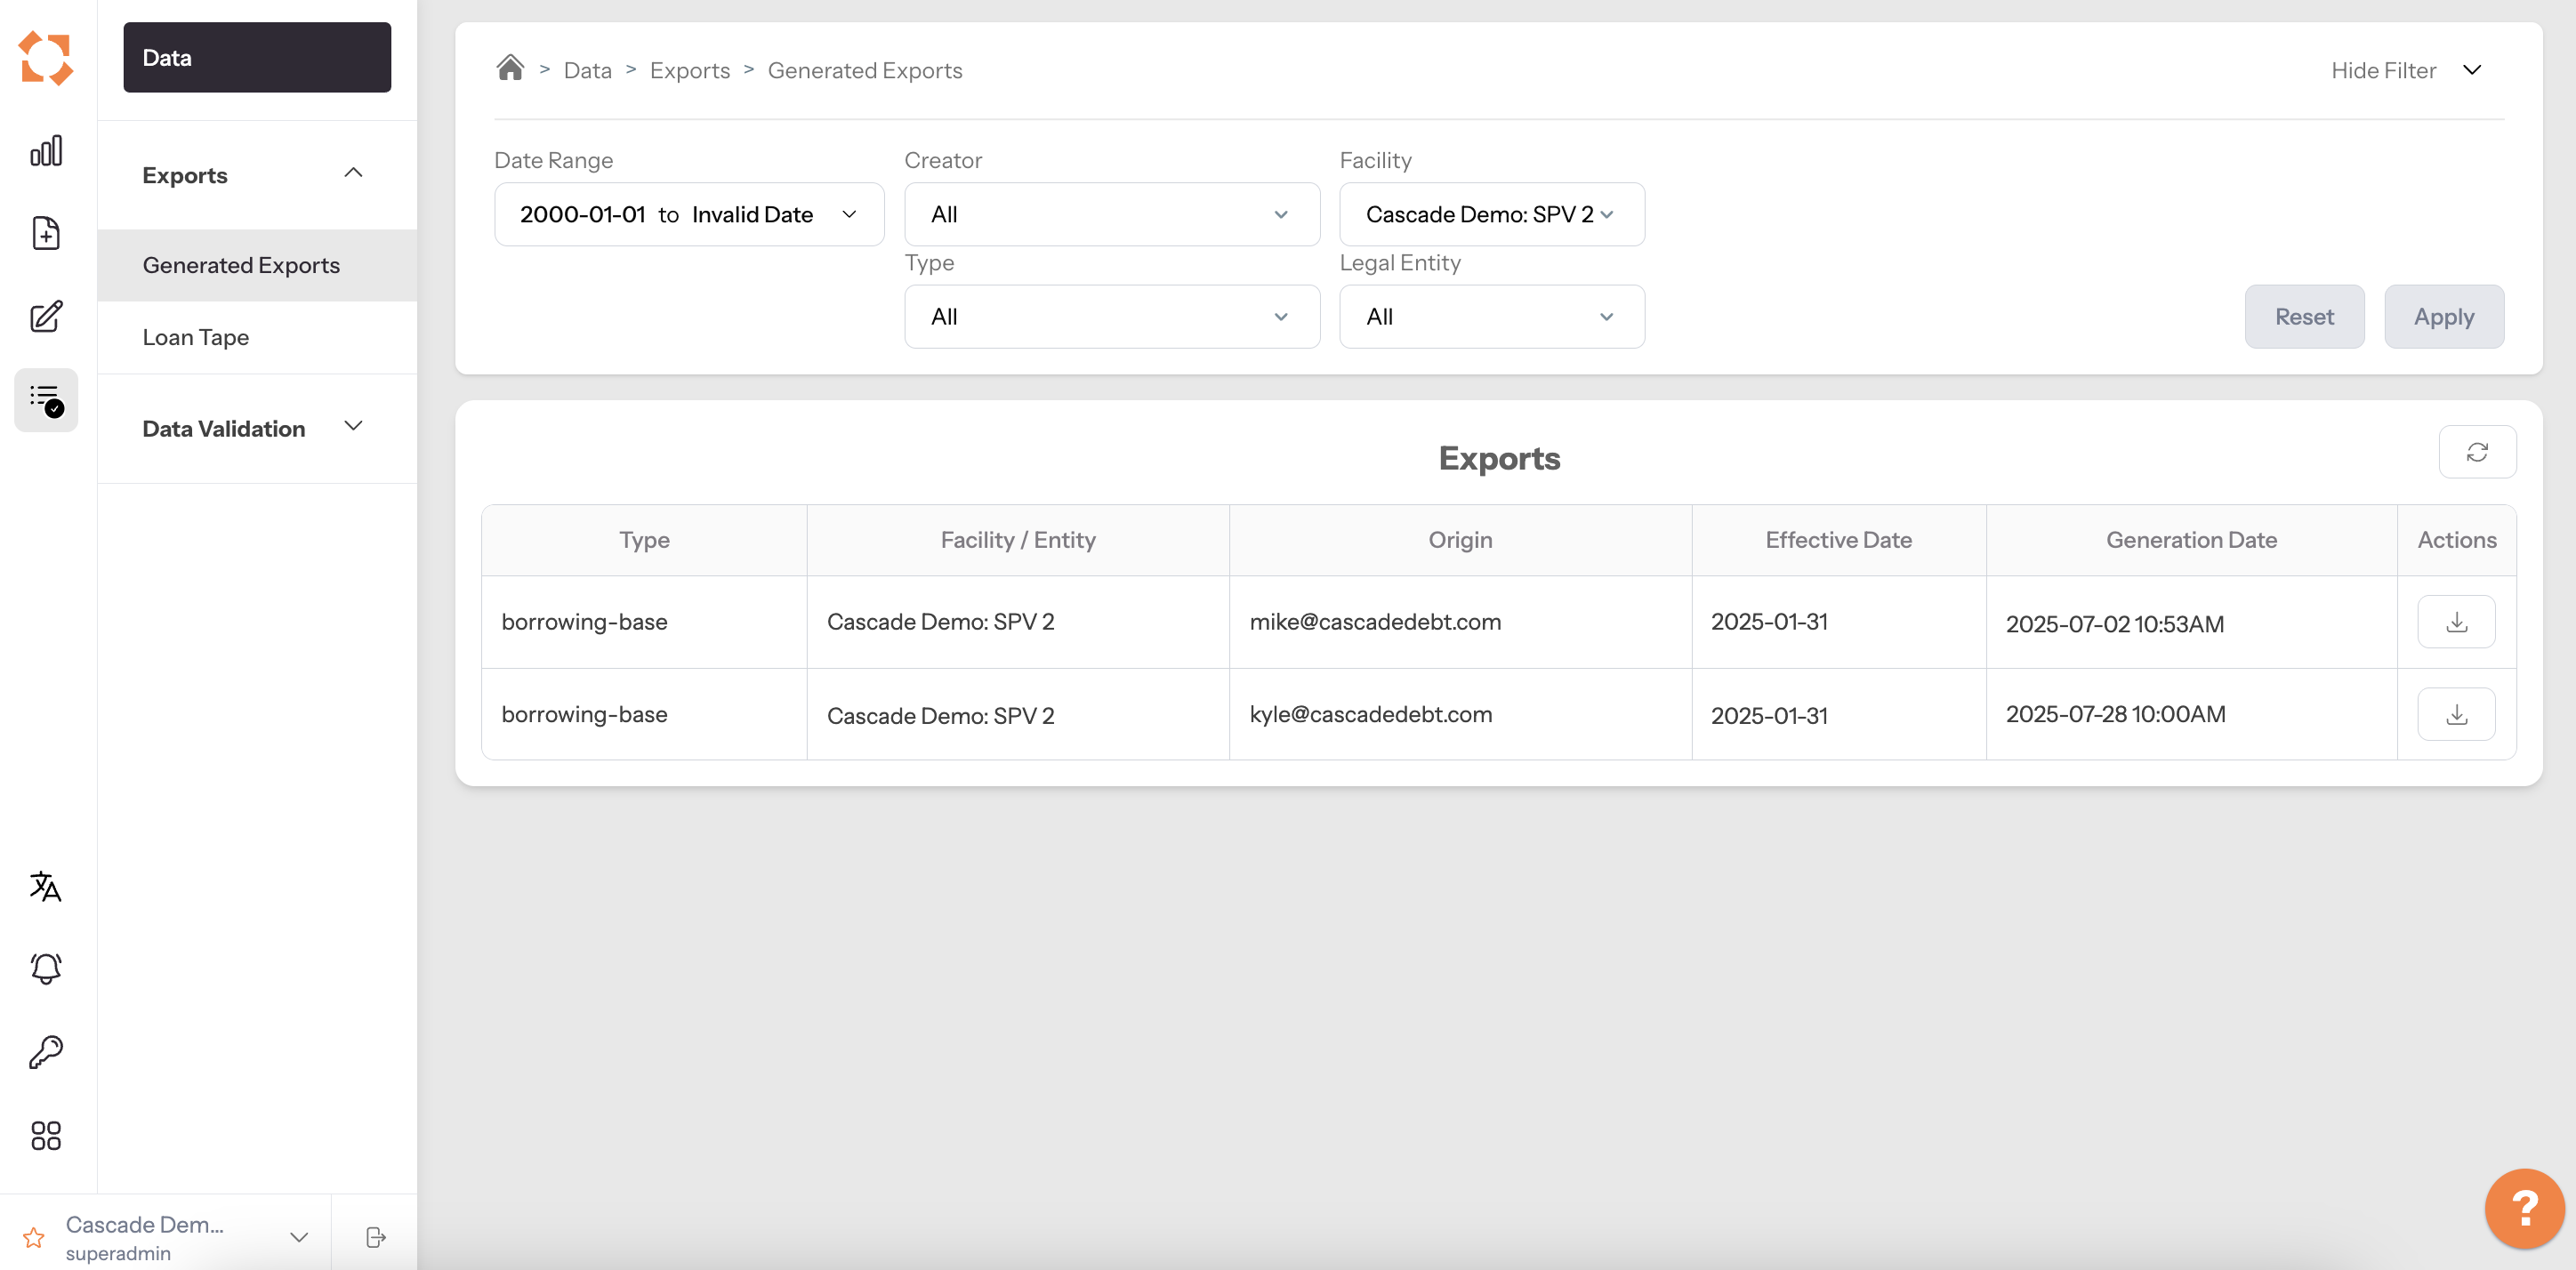Open the notifications bell icon
The width and height of the screenshot is (2576, 1270).
click(46, 968)
